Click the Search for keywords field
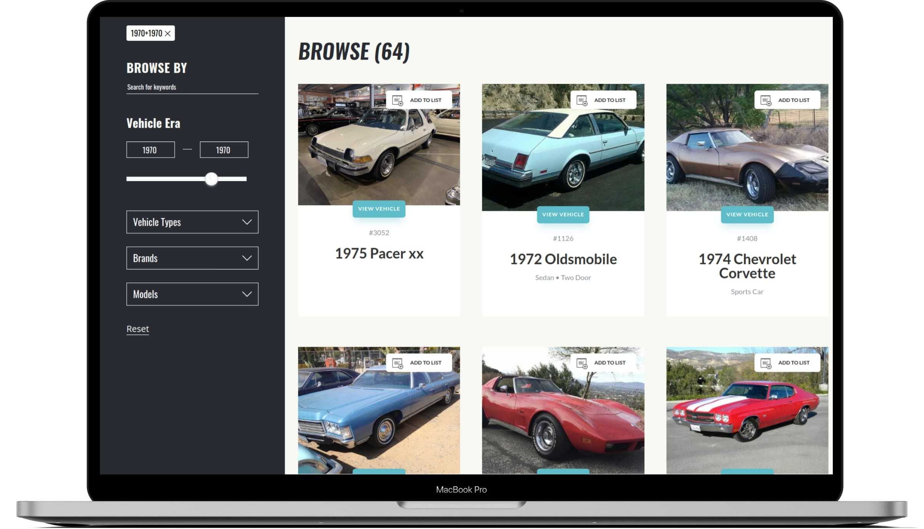 point(192,87)
